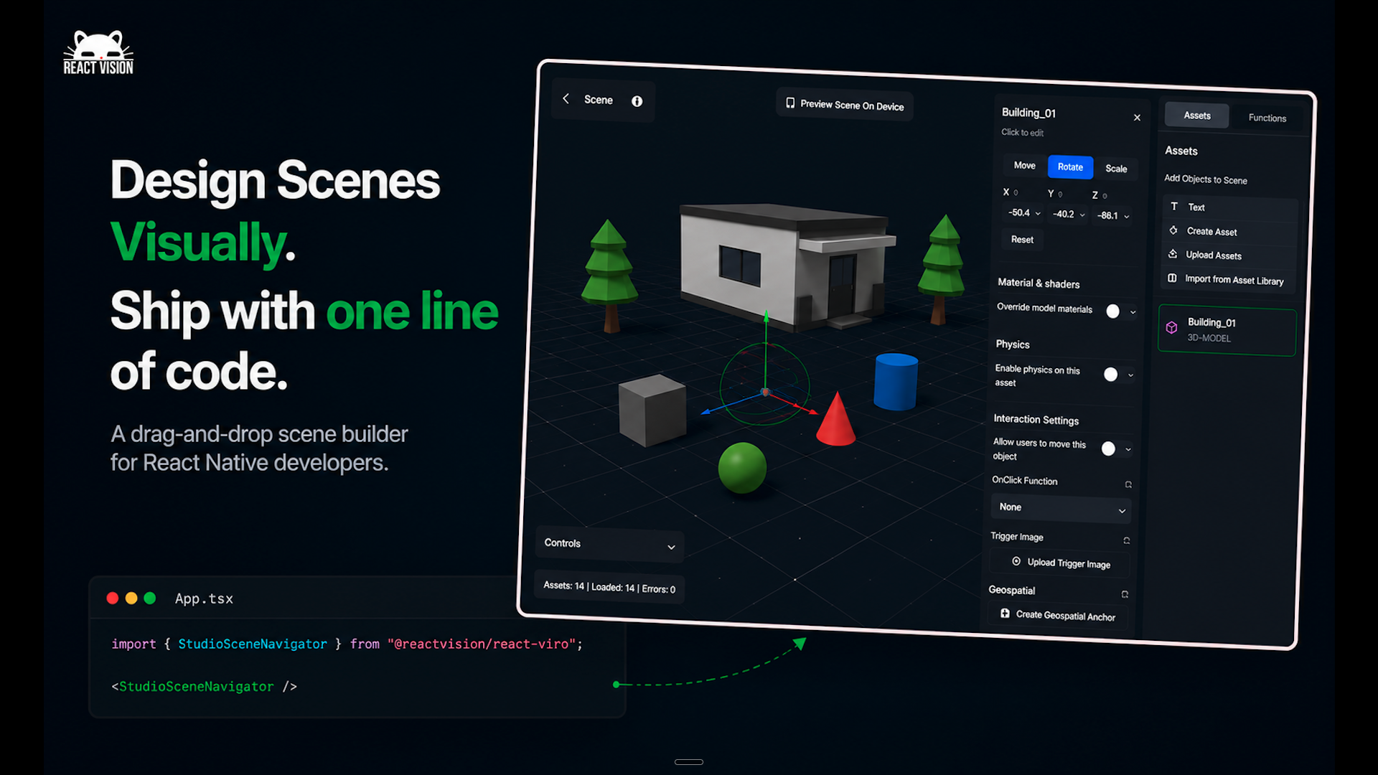Viewport: 1378px width, 775px height.
Task: Select the left pine tree model
Action: [609, 275]
